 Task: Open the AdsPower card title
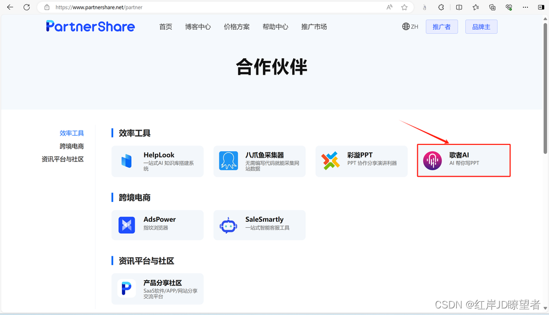tap(160, 219)
